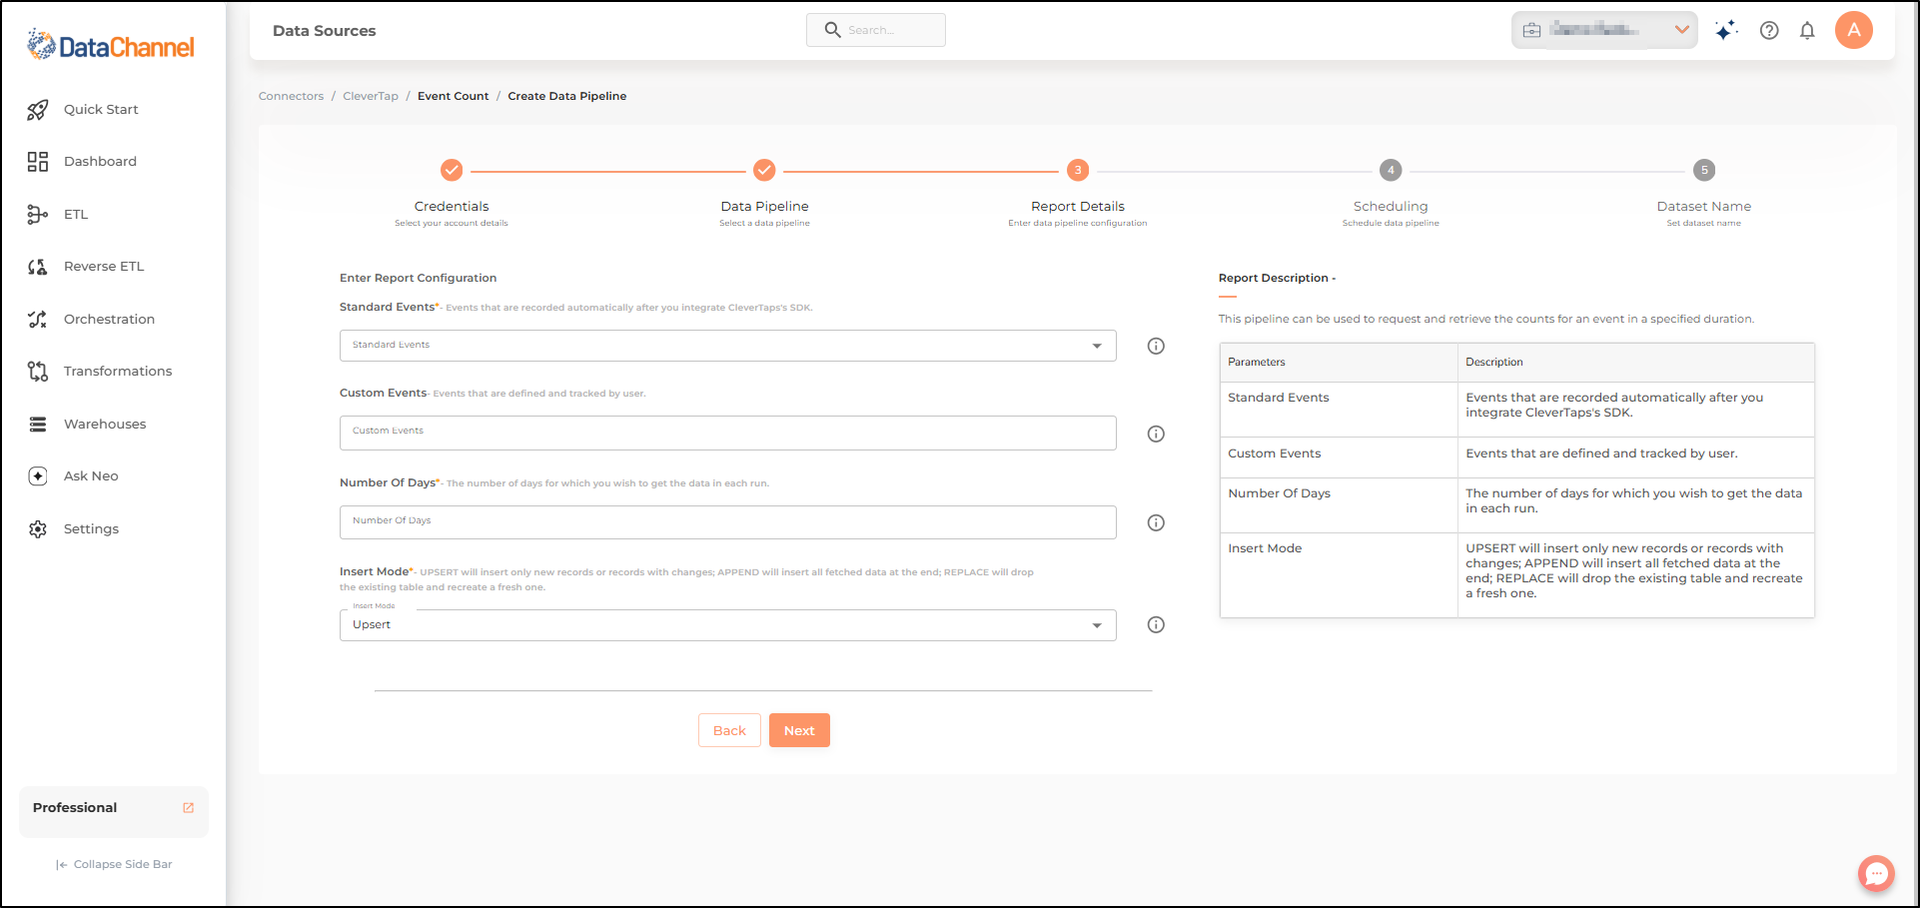
Task: Open Quick Start rocket icon
Action: coord(38,110)
